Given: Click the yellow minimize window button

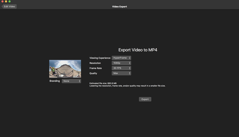Looking at the screenshot, I should click(x=6, y=1).
